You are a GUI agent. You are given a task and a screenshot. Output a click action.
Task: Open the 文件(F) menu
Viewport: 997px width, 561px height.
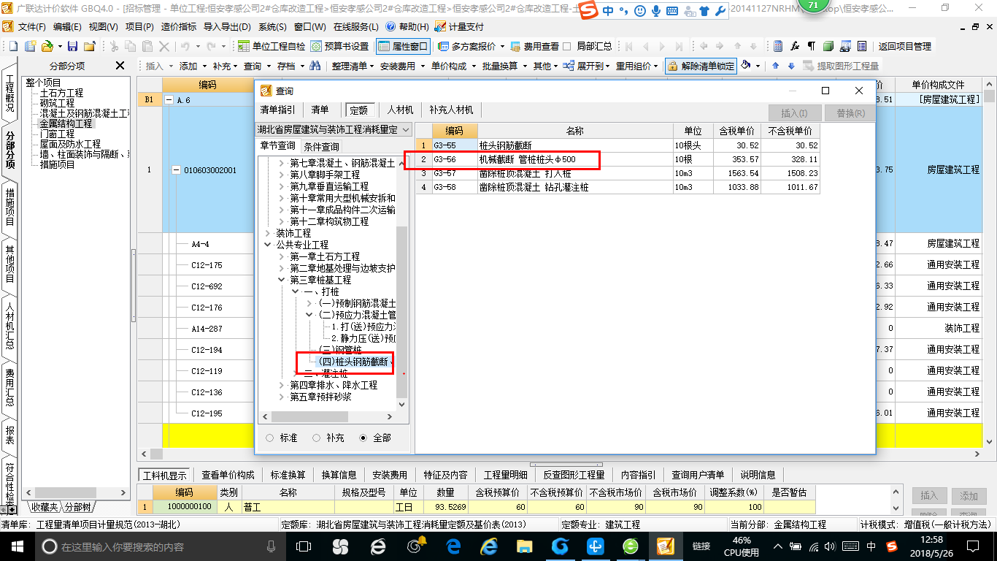[x=31, y=27]
